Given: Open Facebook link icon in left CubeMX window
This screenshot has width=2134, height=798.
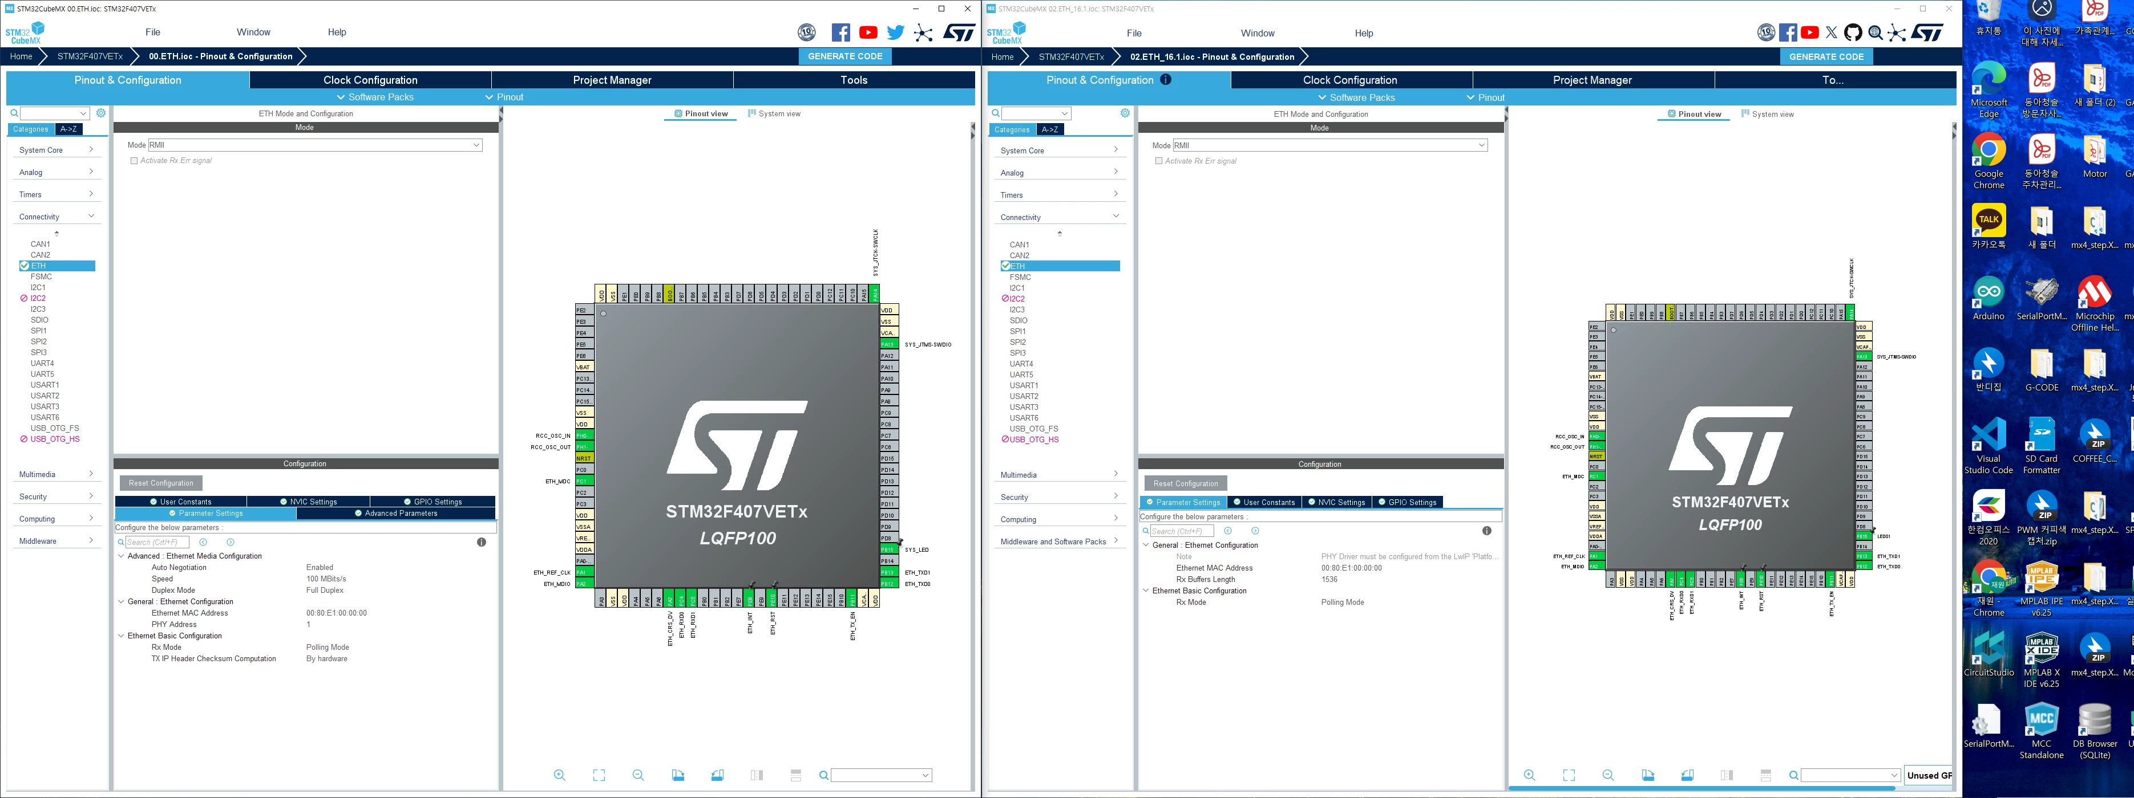Looking at the screenshot, I should (x=840, y=32).
